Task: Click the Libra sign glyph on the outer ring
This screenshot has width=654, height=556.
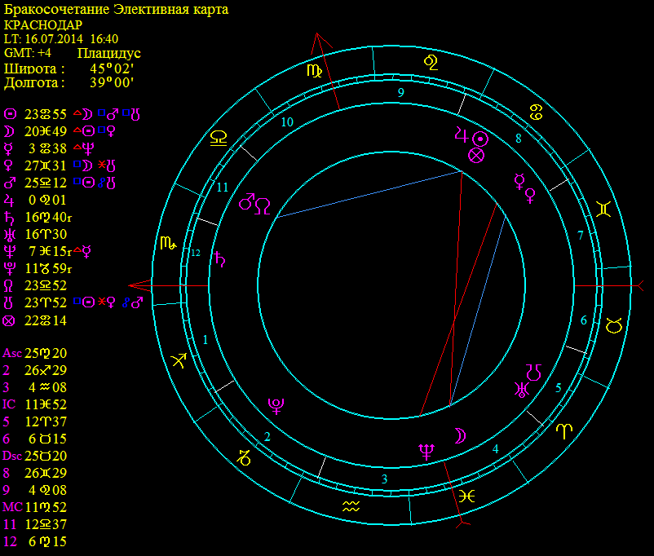Action: 219,138
